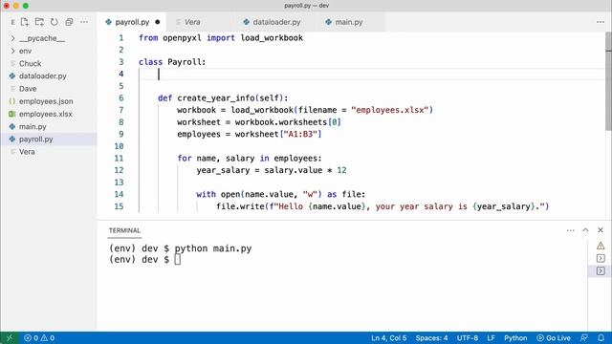Open employees.xlsx in explorer
612x344 pixels.
tap(49, 114)
